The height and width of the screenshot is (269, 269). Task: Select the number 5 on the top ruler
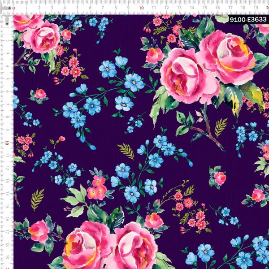(x=77, y=8)
